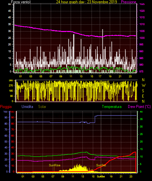Select the pressure axis value 990
Image resolution: width=152 pixels, height=181 pixels.
tap(141, 51)
